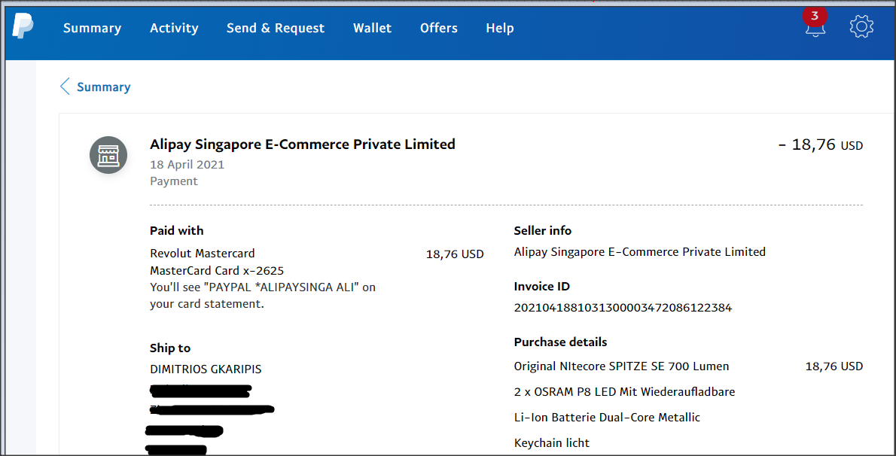The width and height of the screenshot is (896, 456).
Task: Click the name DIMITRIOS GKARIPIS
Action: coord(206,369)
